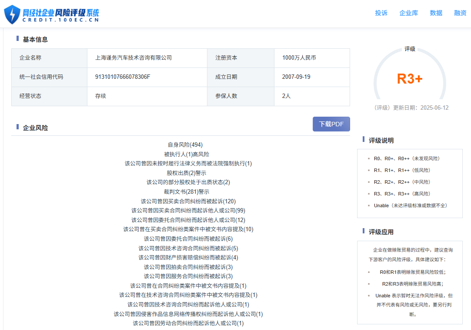Image resolution: width=471 pixels, height=330 pixels.
Task: Select 因委托合同纠纷而被起诉(6) line
Action: pos(188,239)
